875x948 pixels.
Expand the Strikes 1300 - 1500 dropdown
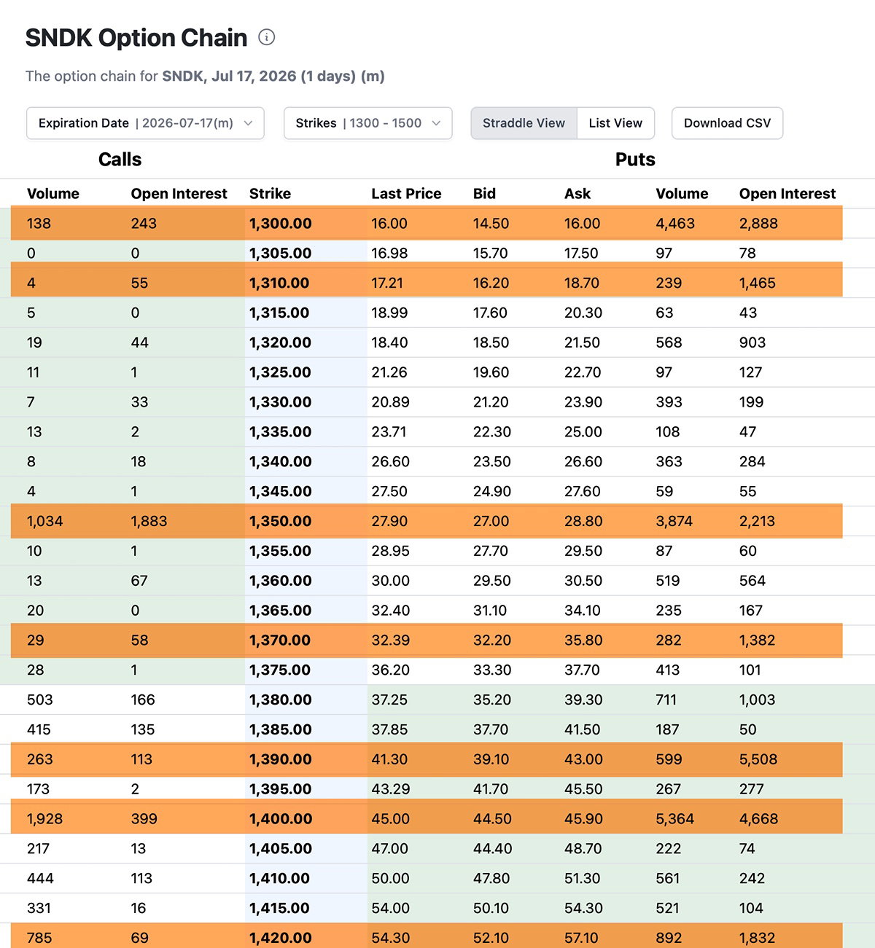[367, 123]
